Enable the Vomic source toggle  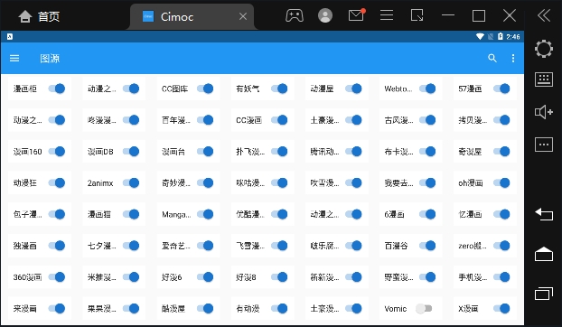(424, 308)
